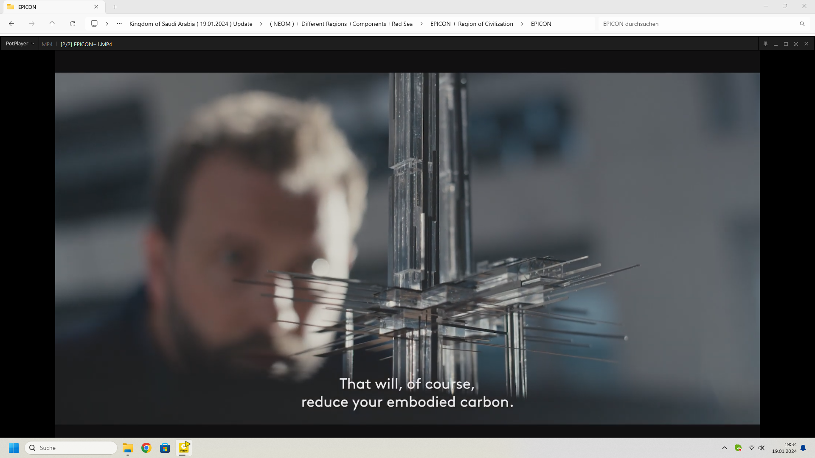This screenshot has height=458, width=815.
Task: Expand chevron after Kingdom of Saudi Arabia
Action: coord(261,24)
